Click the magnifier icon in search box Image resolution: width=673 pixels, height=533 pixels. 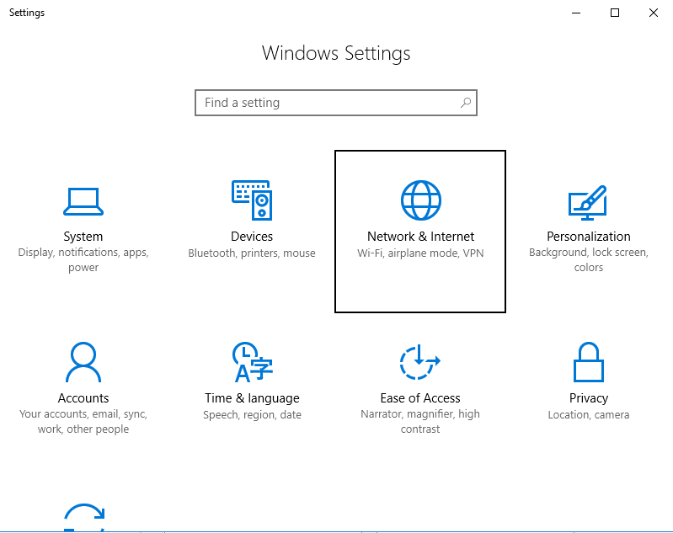(465, 103)
